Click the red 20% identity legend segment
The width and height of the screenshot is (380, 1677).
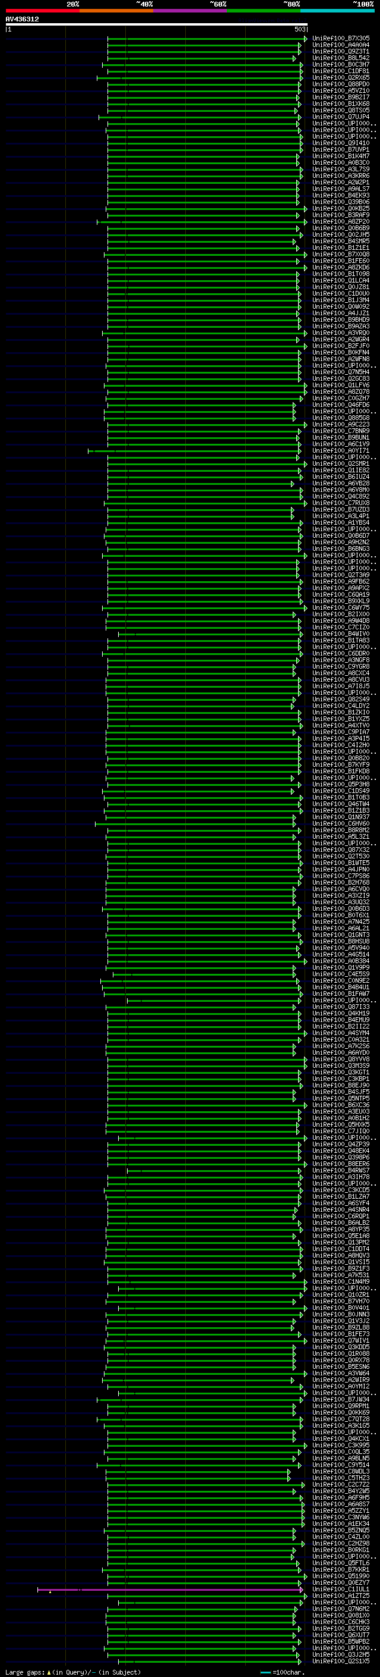(x=42, y=11)
